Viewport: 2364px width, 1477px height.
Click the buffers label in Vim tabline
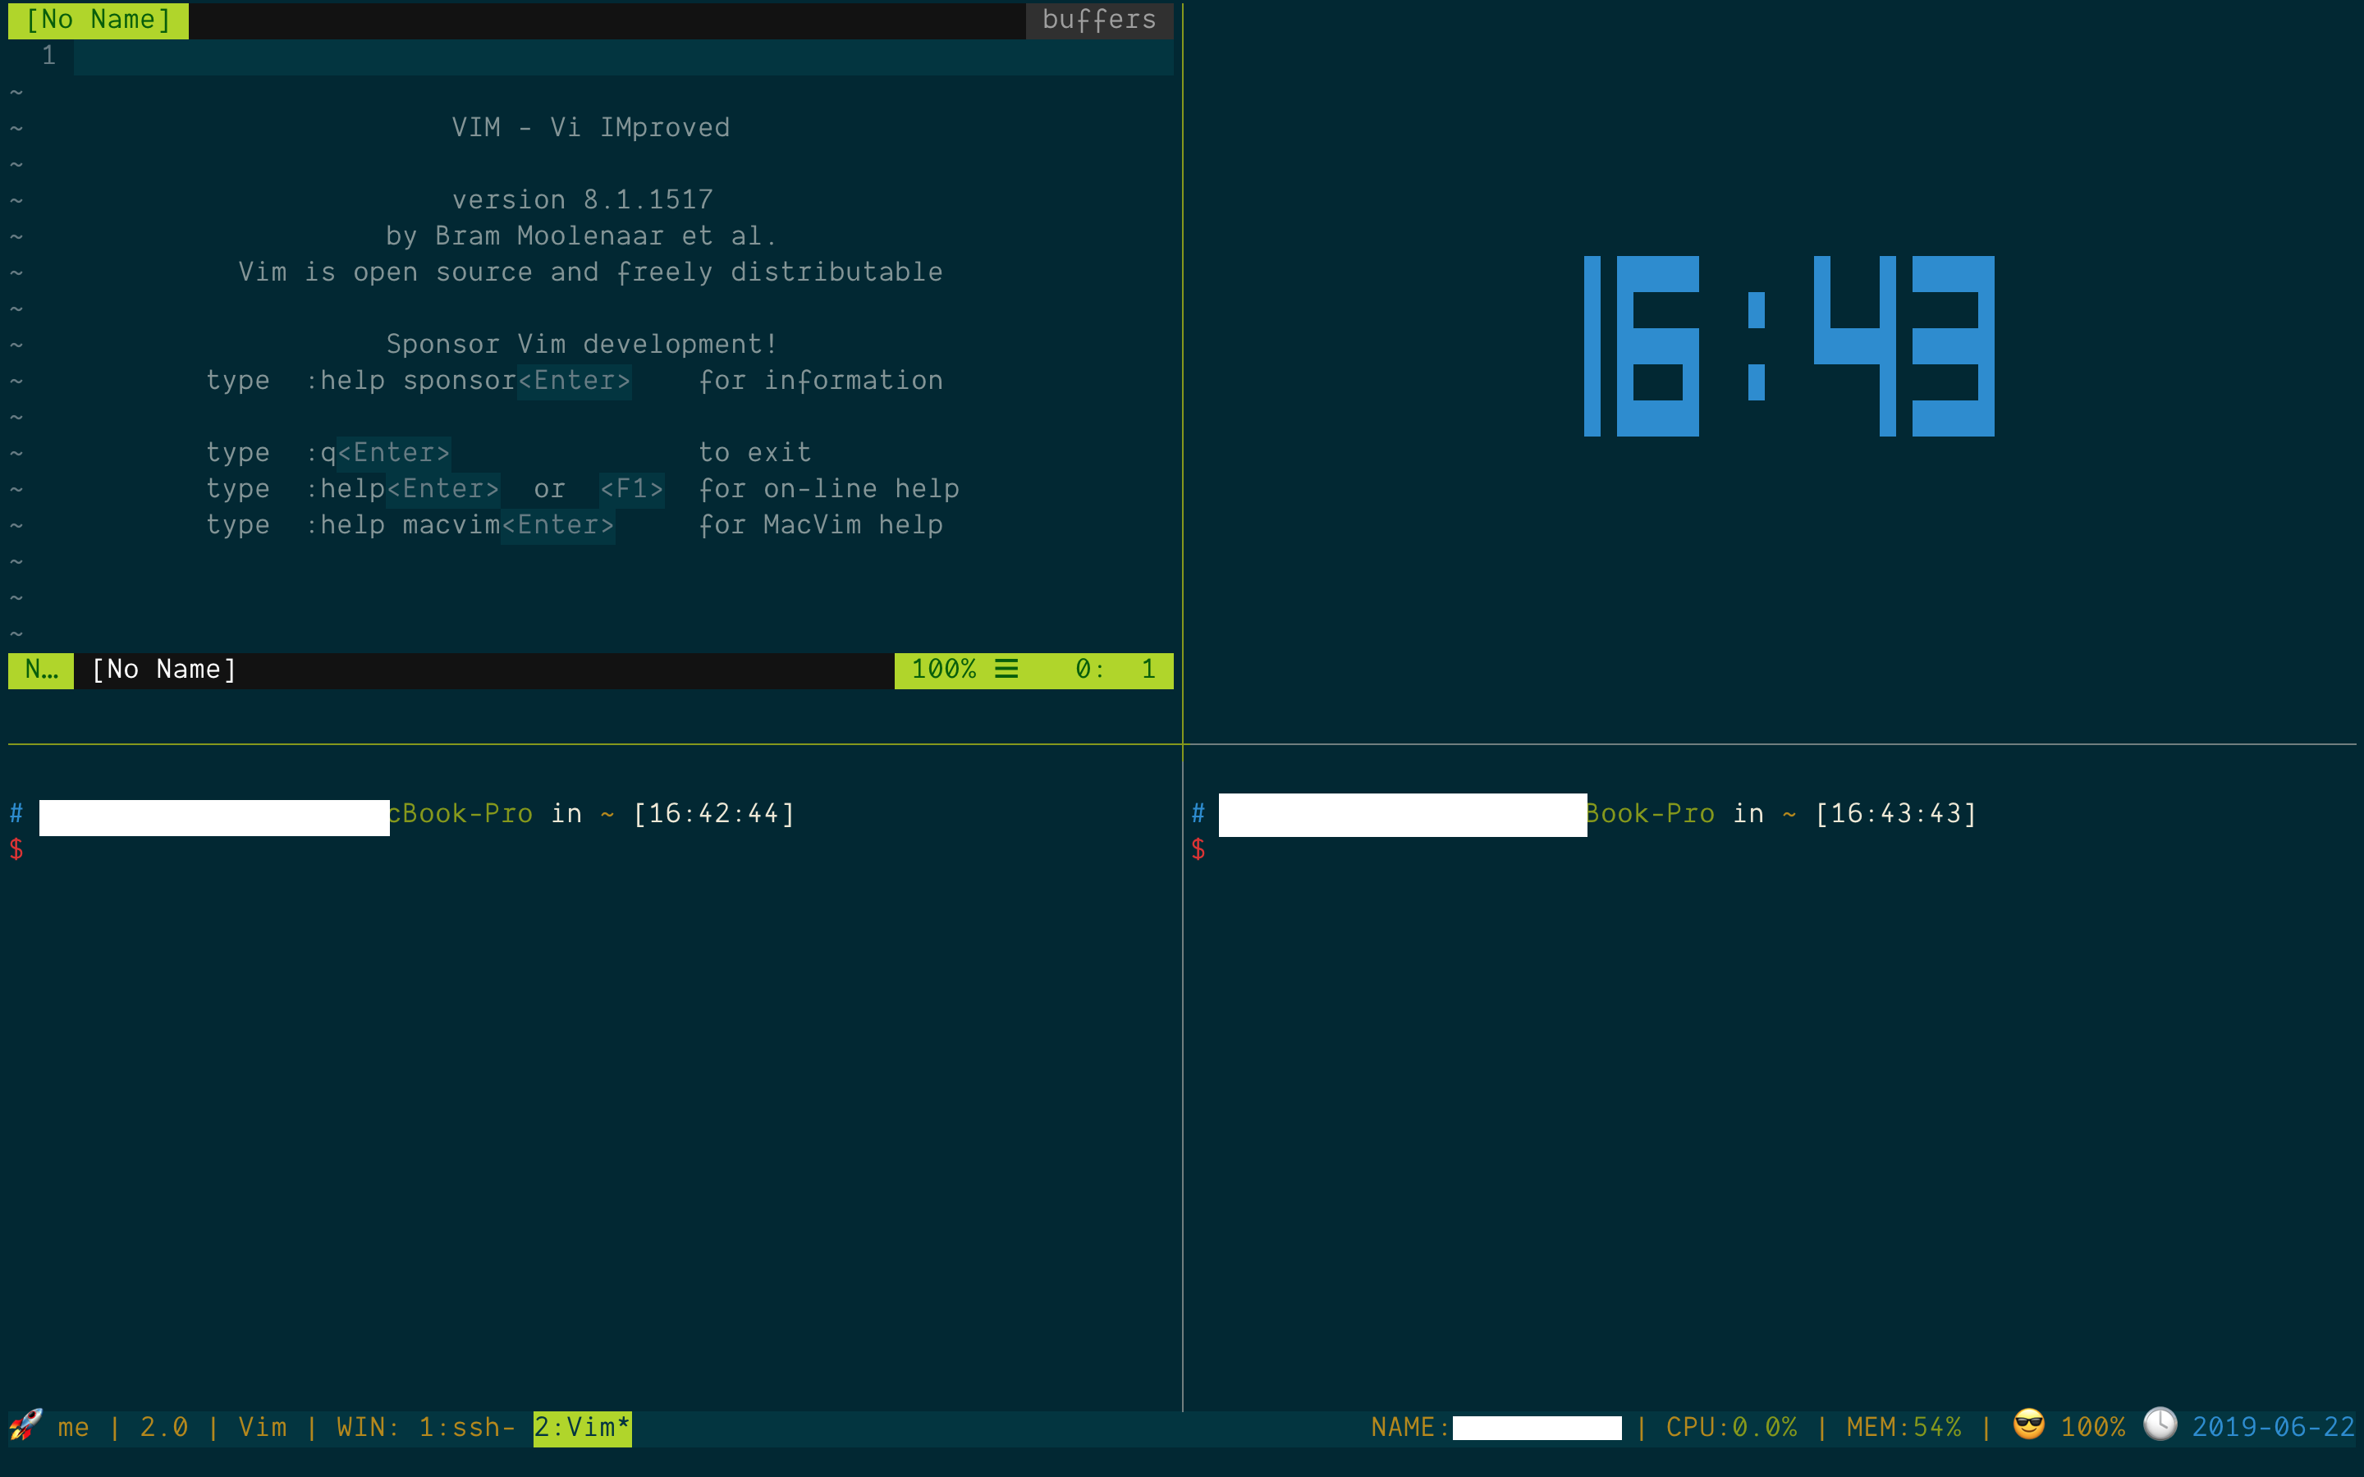click(1099, 20)
